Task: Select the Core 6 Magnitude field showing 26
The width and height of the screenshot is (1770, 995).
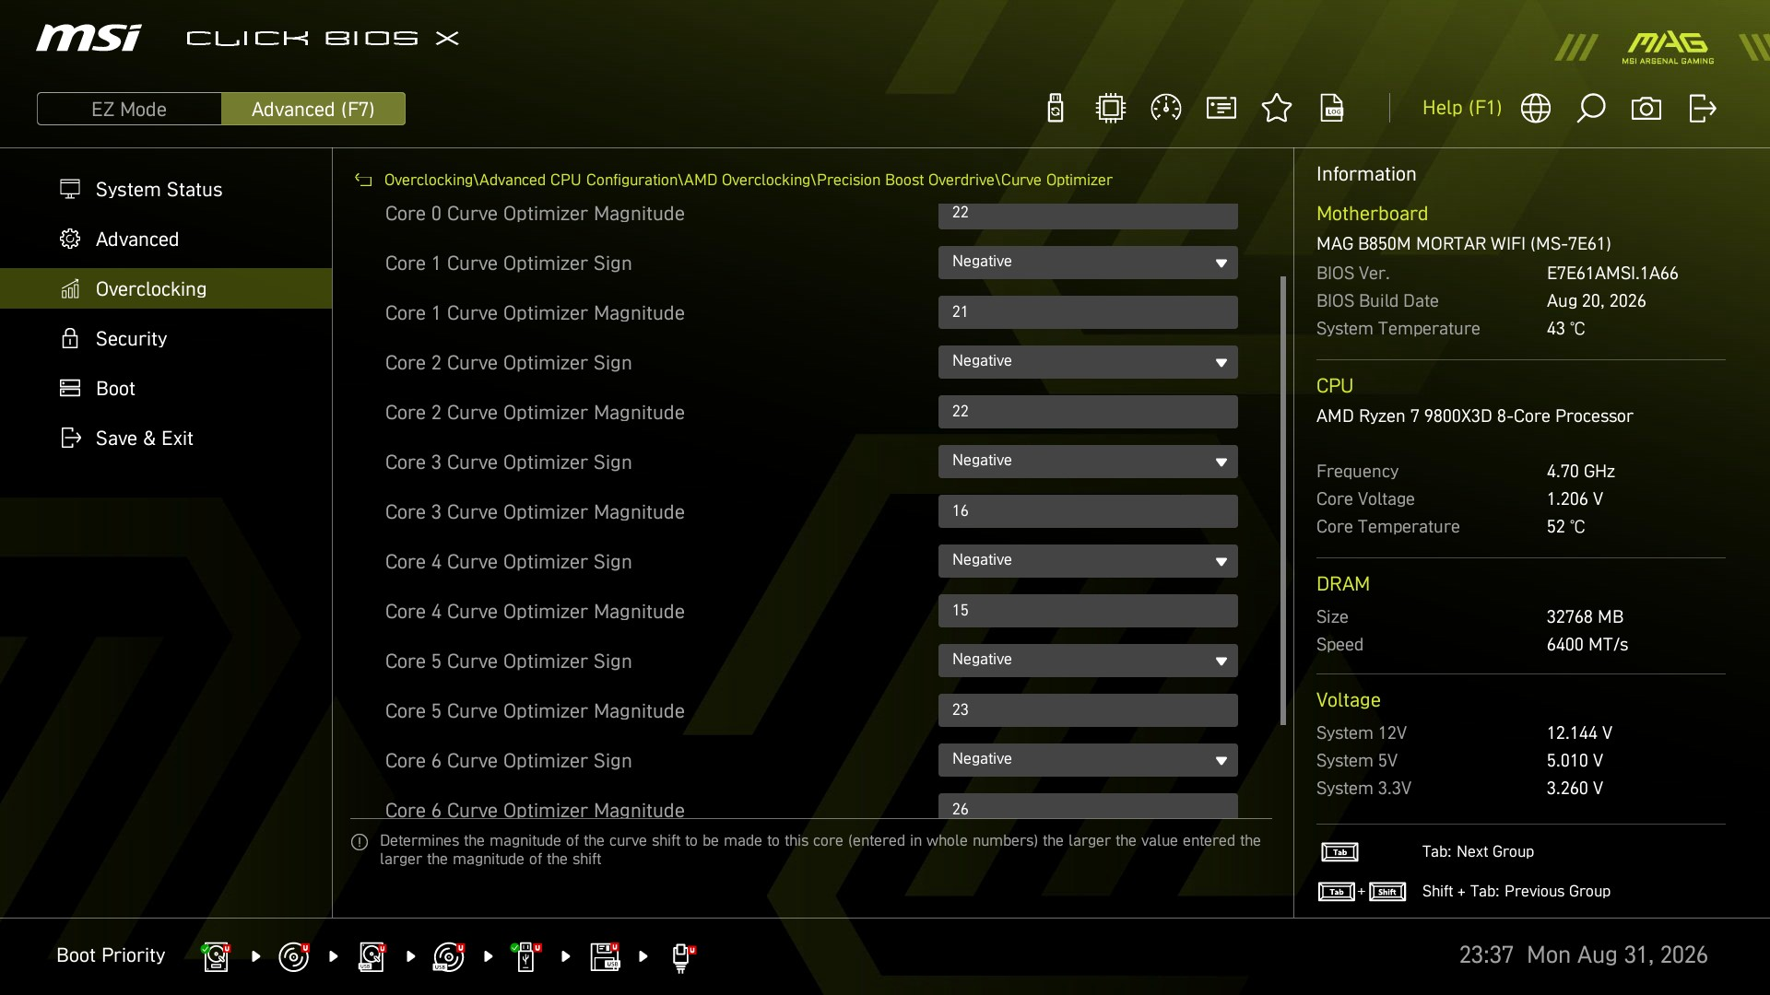Action: [x=1088, y=805]
